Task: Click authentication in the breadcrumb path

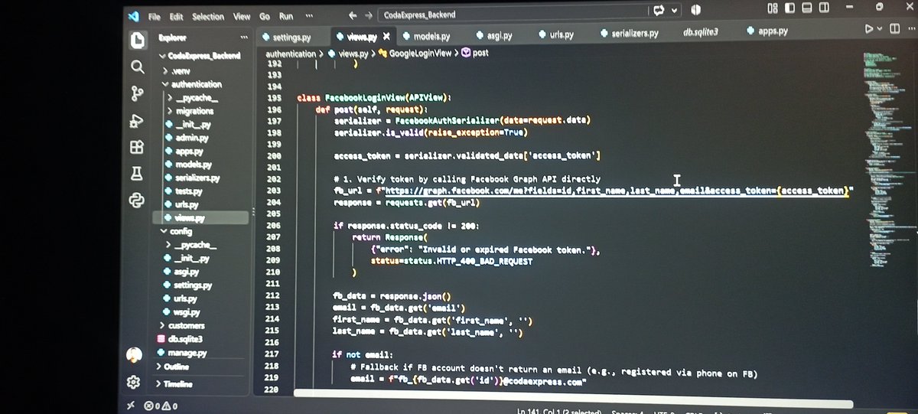Action: tap(291, 54)
